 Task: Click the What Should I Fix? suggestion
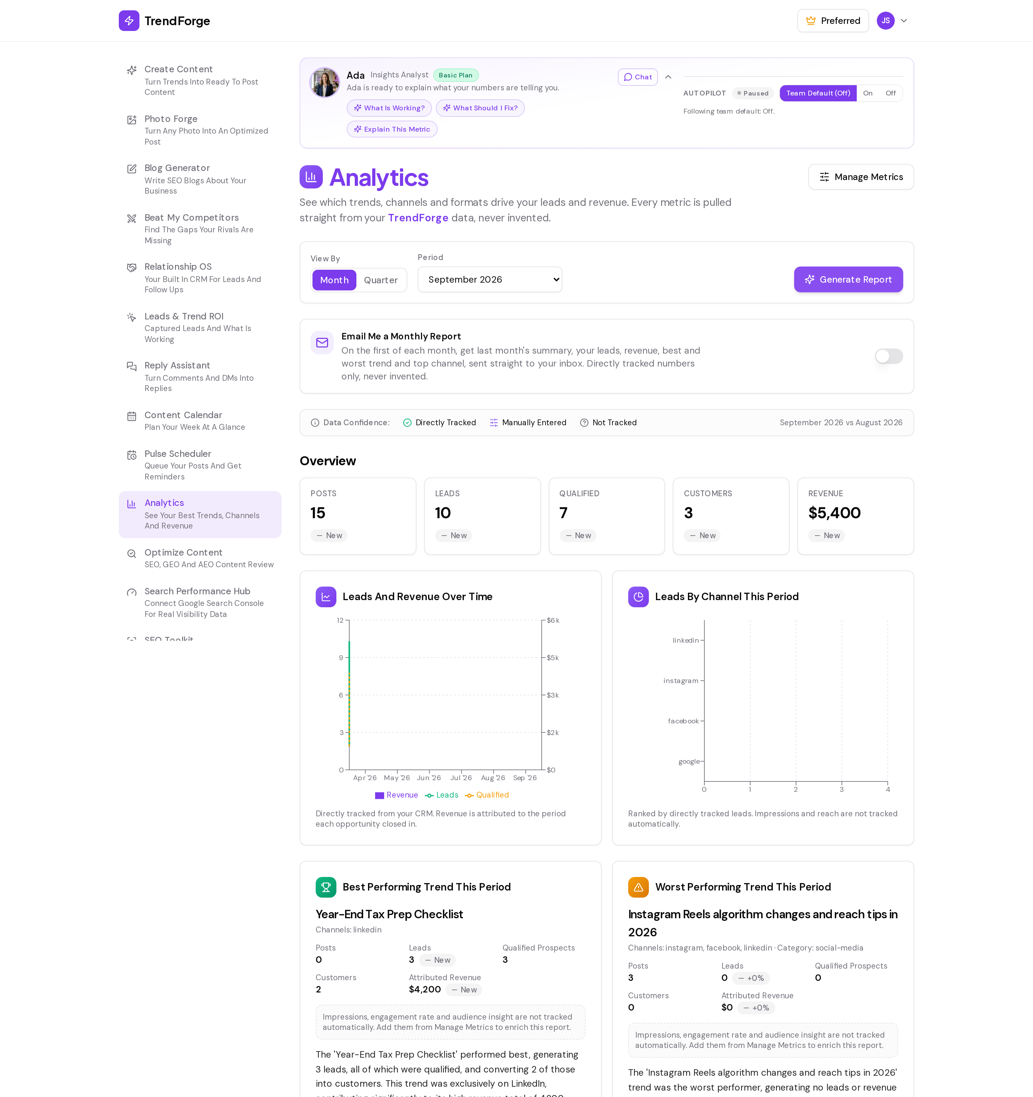(x=480, y=108)
